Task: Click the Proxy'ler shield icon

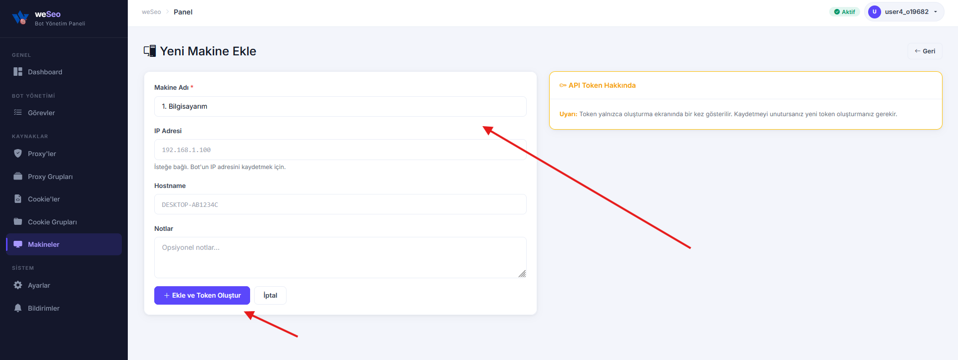Action: tap(18, 154)
